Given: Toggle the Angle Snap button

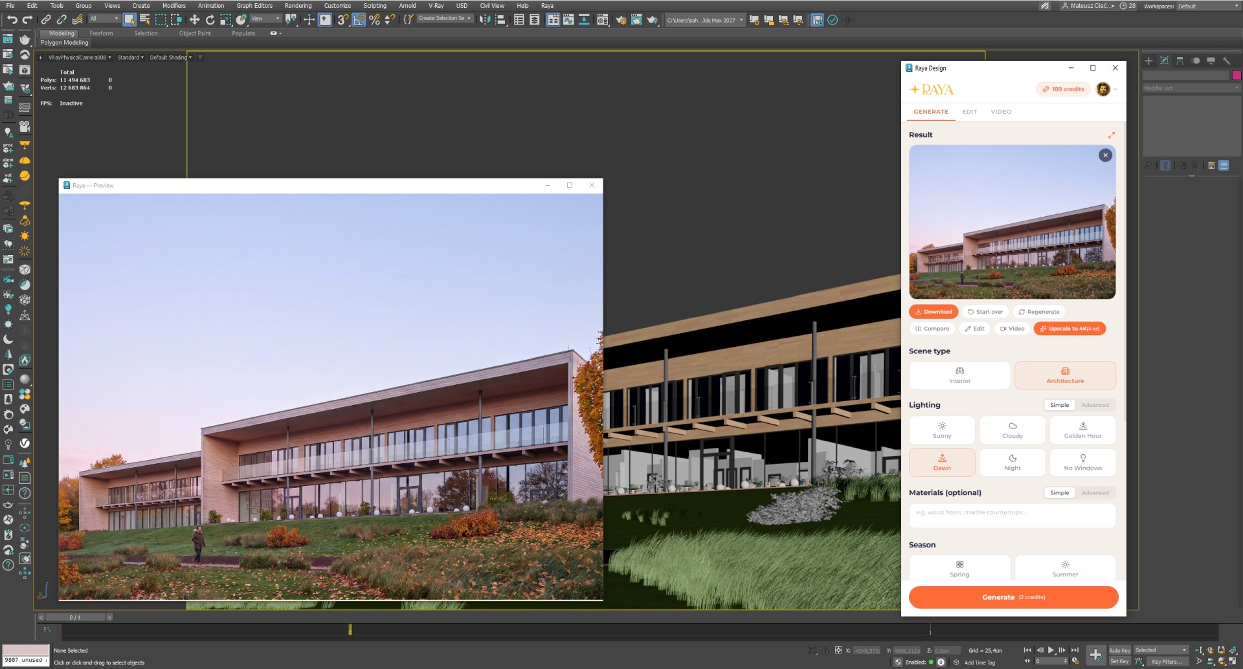Looking at the screenshot, I should click(x=359, y=19).
